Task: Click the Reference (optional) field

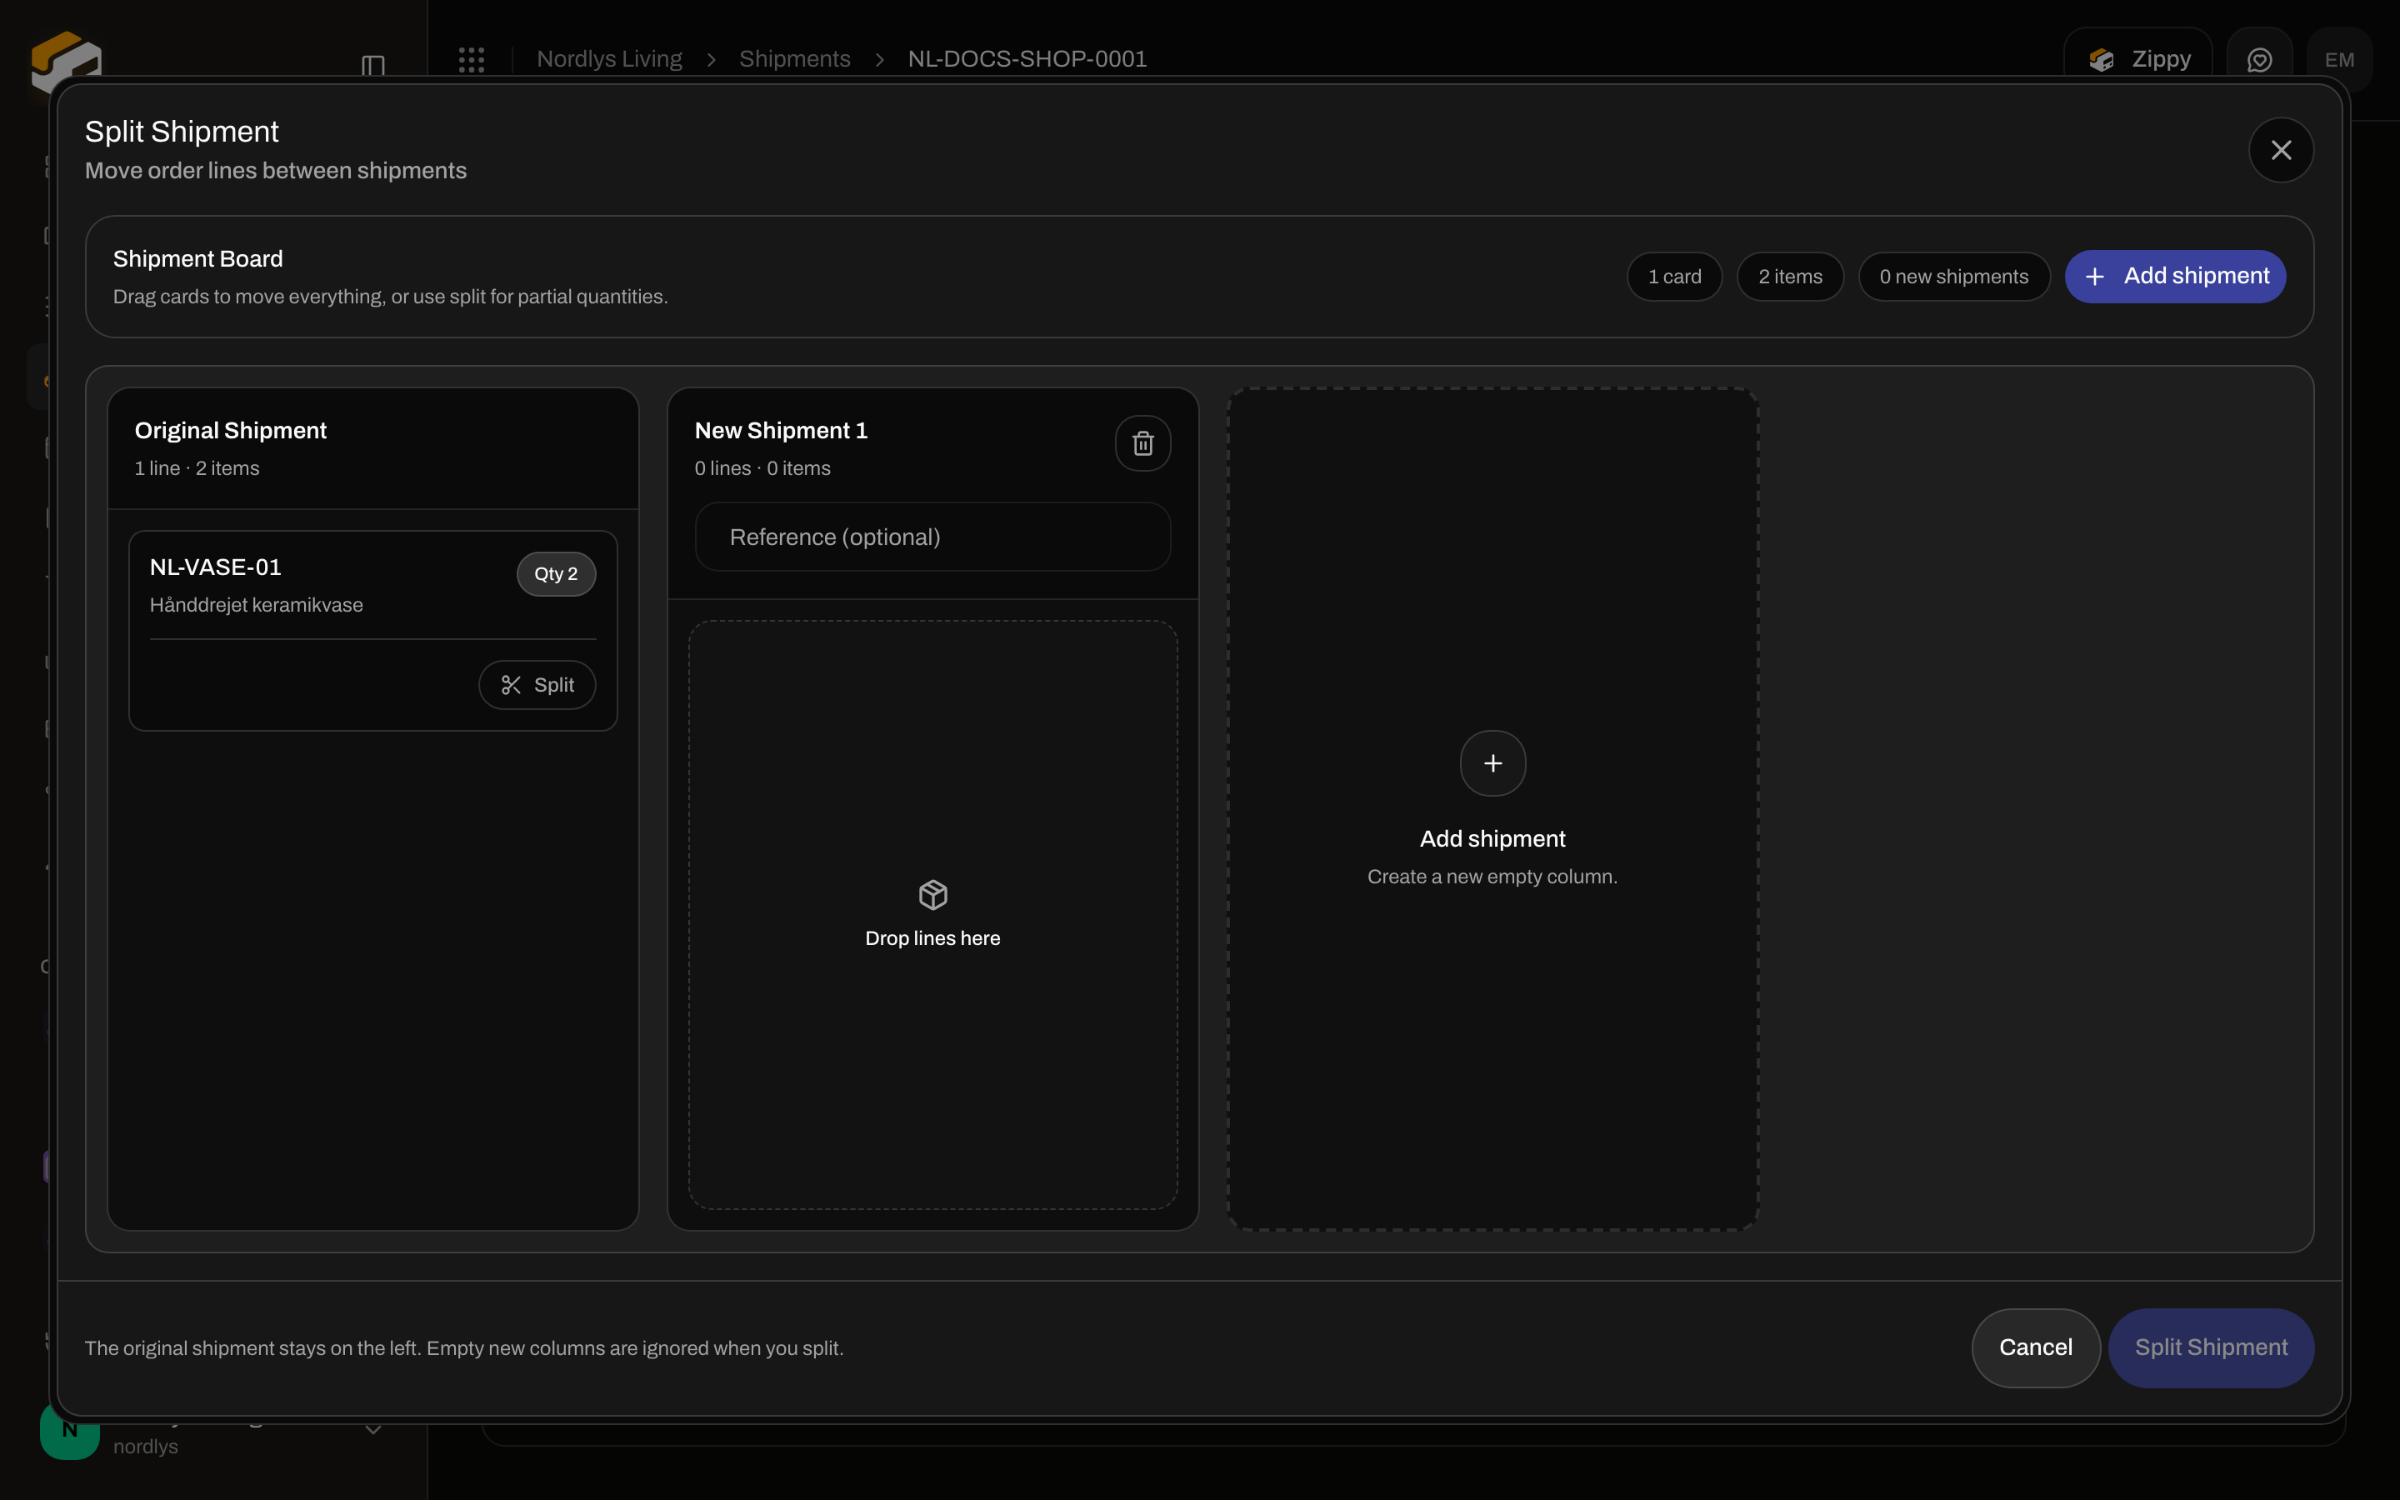Action: [932, 537]
